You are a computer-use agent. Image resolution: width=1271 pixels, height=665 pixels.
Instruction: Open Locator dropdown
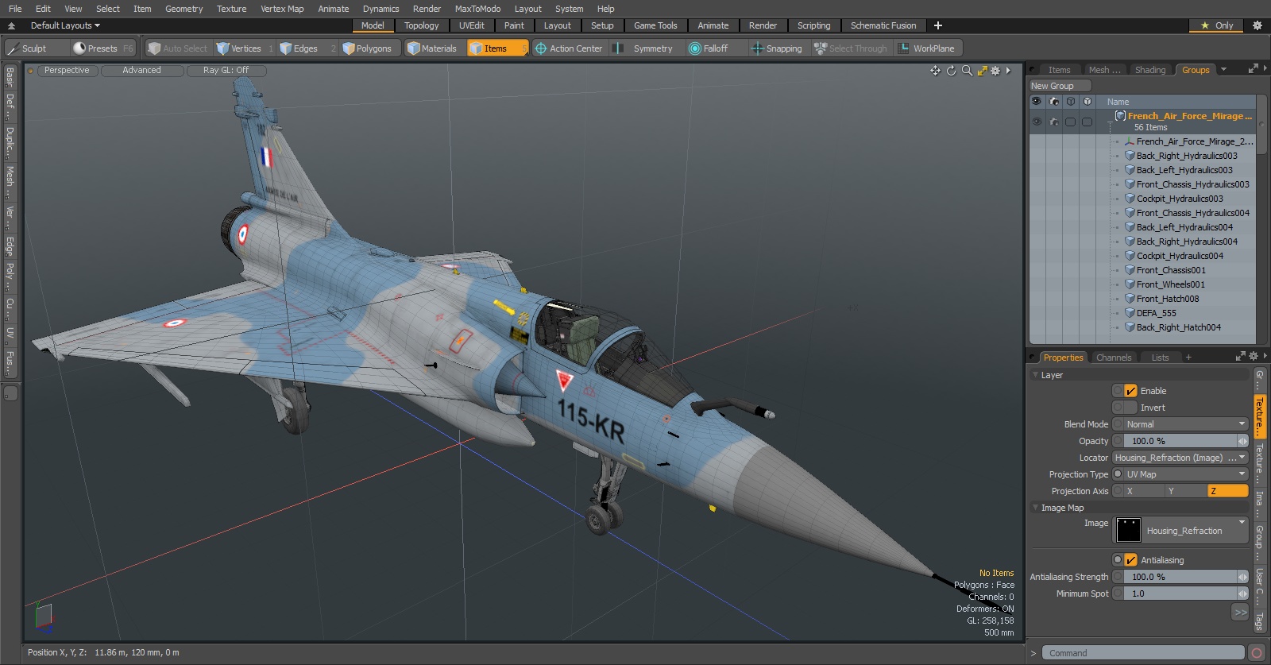[1180, 458]
